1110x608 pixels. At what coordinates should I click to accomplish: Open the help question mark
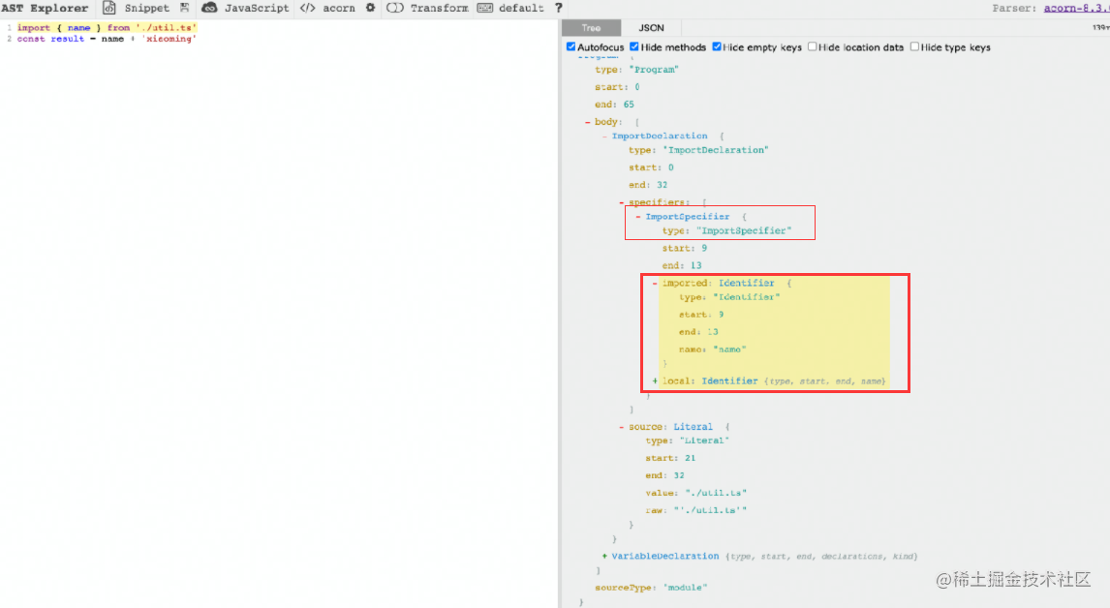[x=559, y=8]
